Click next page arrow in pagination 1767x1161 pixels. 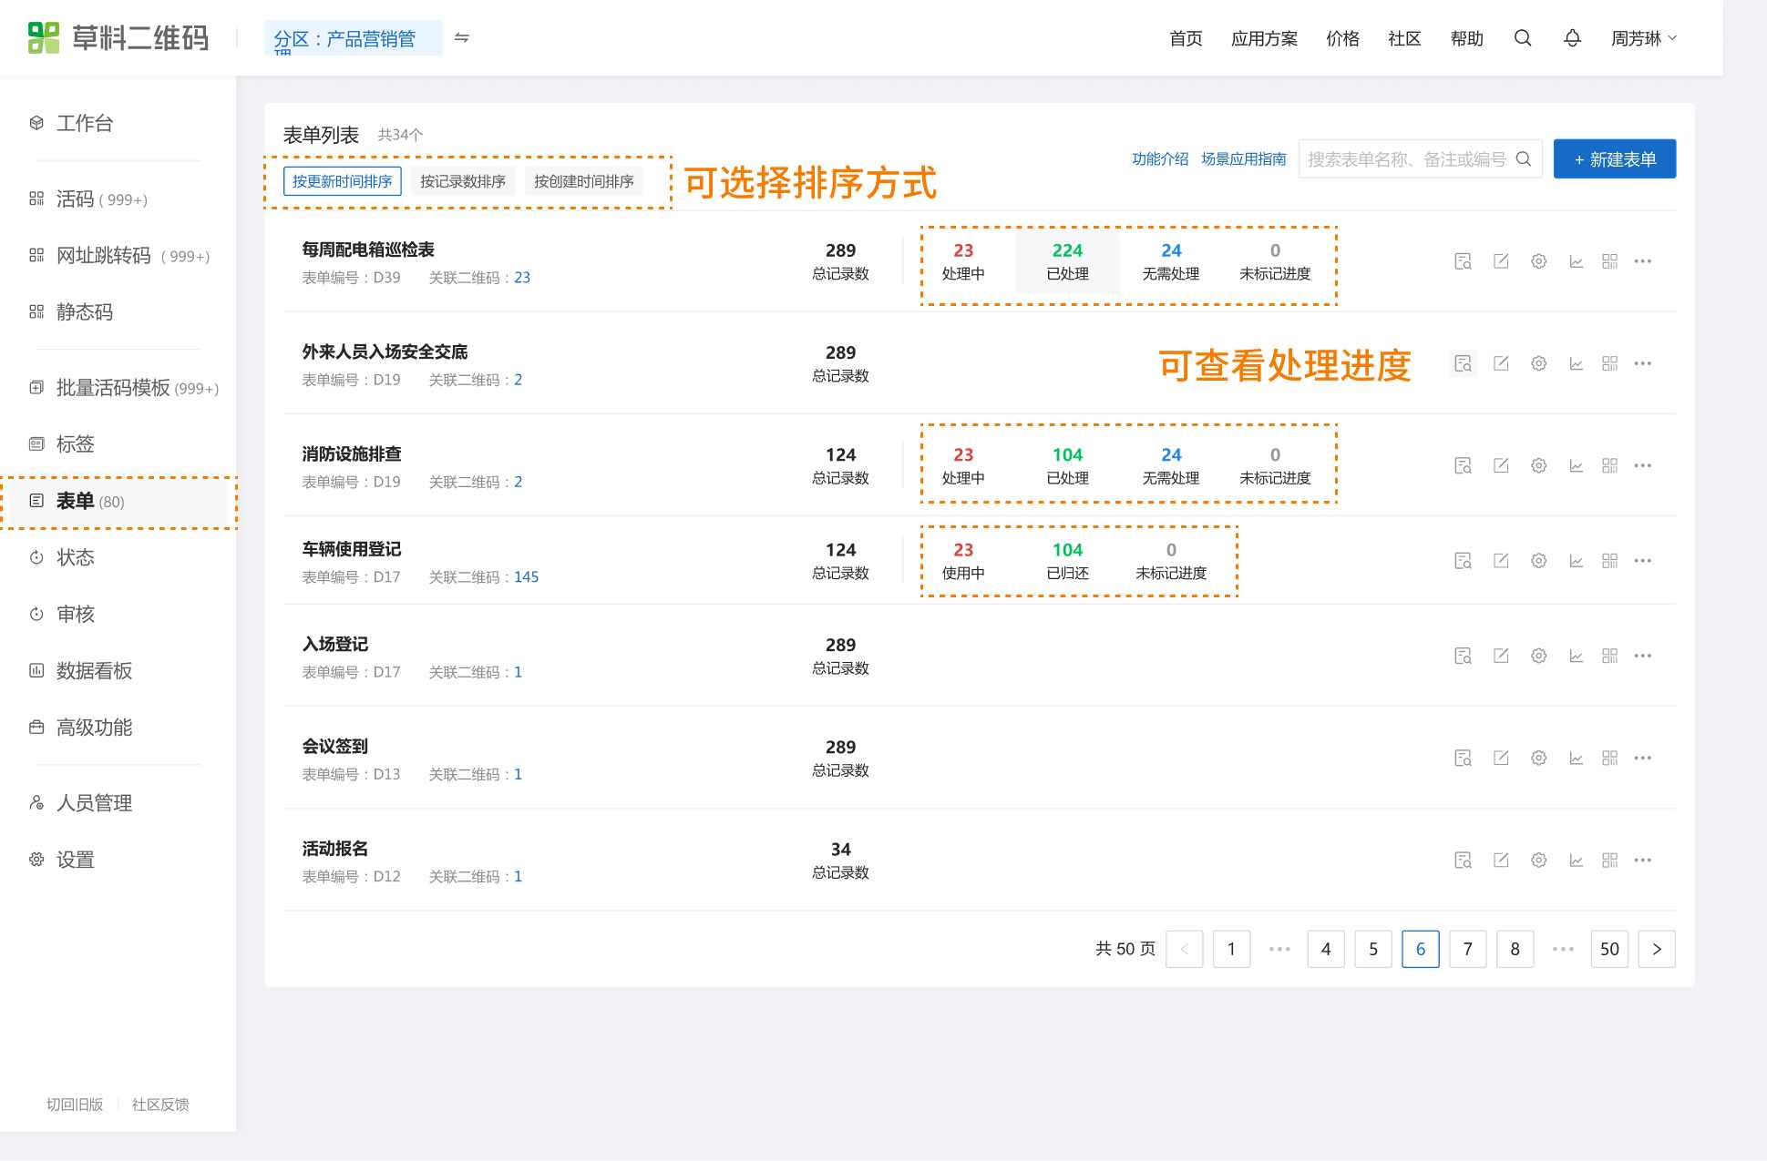[x=1656, y=949]
